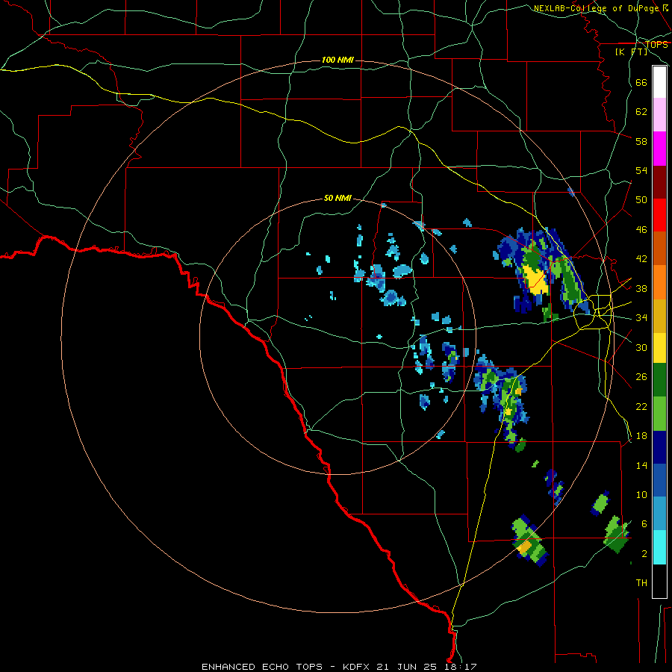Viewport: 672px width, 672px height.
Task: Click the KDFX radar site identifier
Action: click(358, 667)
